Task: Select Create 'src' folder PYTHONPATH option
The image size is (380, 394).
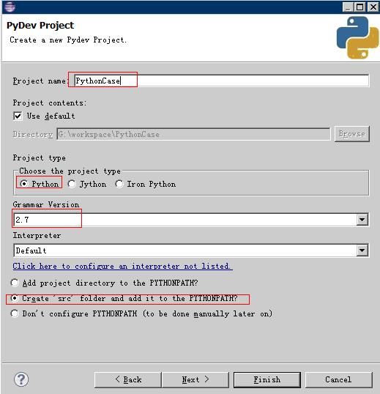Action: coord(15,298)
